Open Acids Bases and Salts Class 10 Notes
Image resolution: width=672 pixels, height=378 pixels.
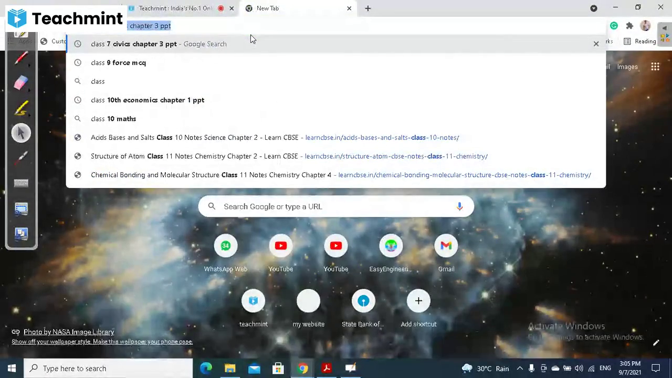(x=336, y=138)
